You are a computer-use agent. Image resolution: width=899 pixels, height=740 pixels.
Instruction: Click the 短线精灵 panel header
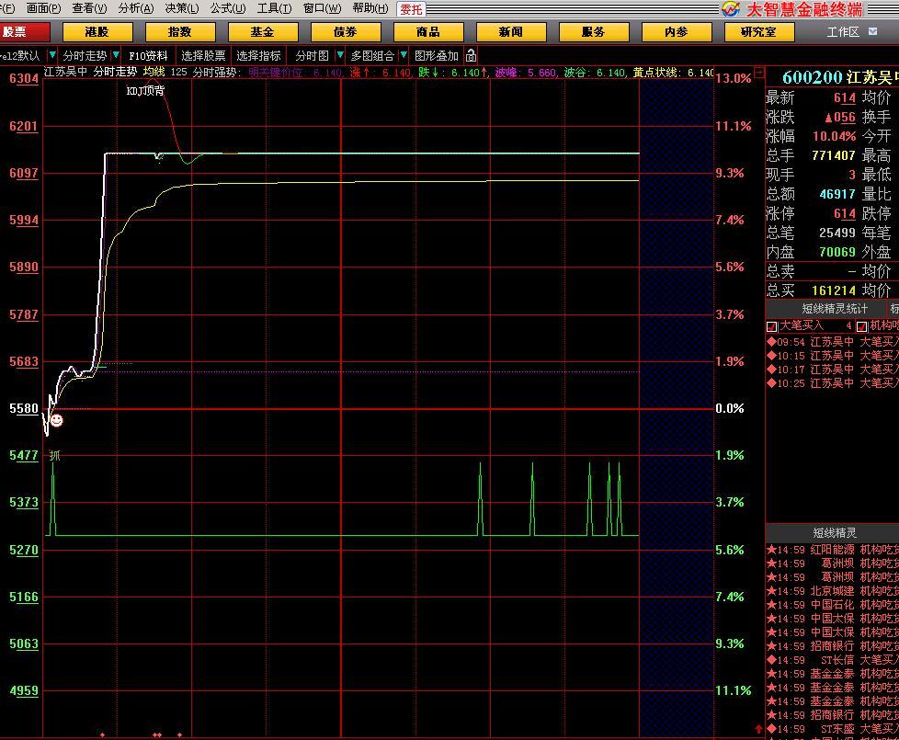[x=835, y=533]
